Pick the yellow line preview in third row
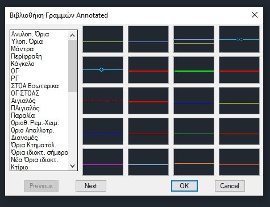Screen dimensions: 270x207 (239, 101)
